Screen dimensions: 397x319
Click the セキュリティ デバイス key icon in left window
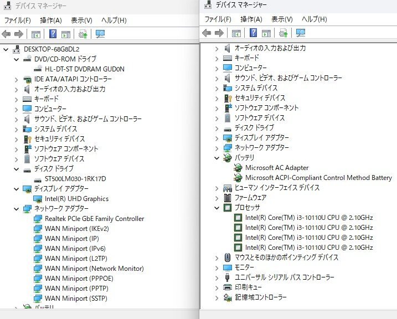click(x=27, y=139)
